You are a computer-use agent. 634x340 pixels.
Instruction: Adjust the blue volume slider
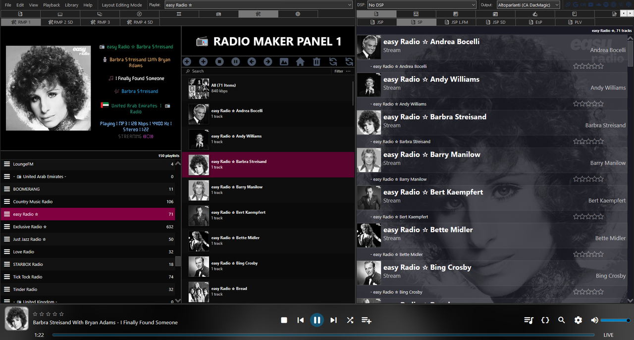click(x=616, y=320)
